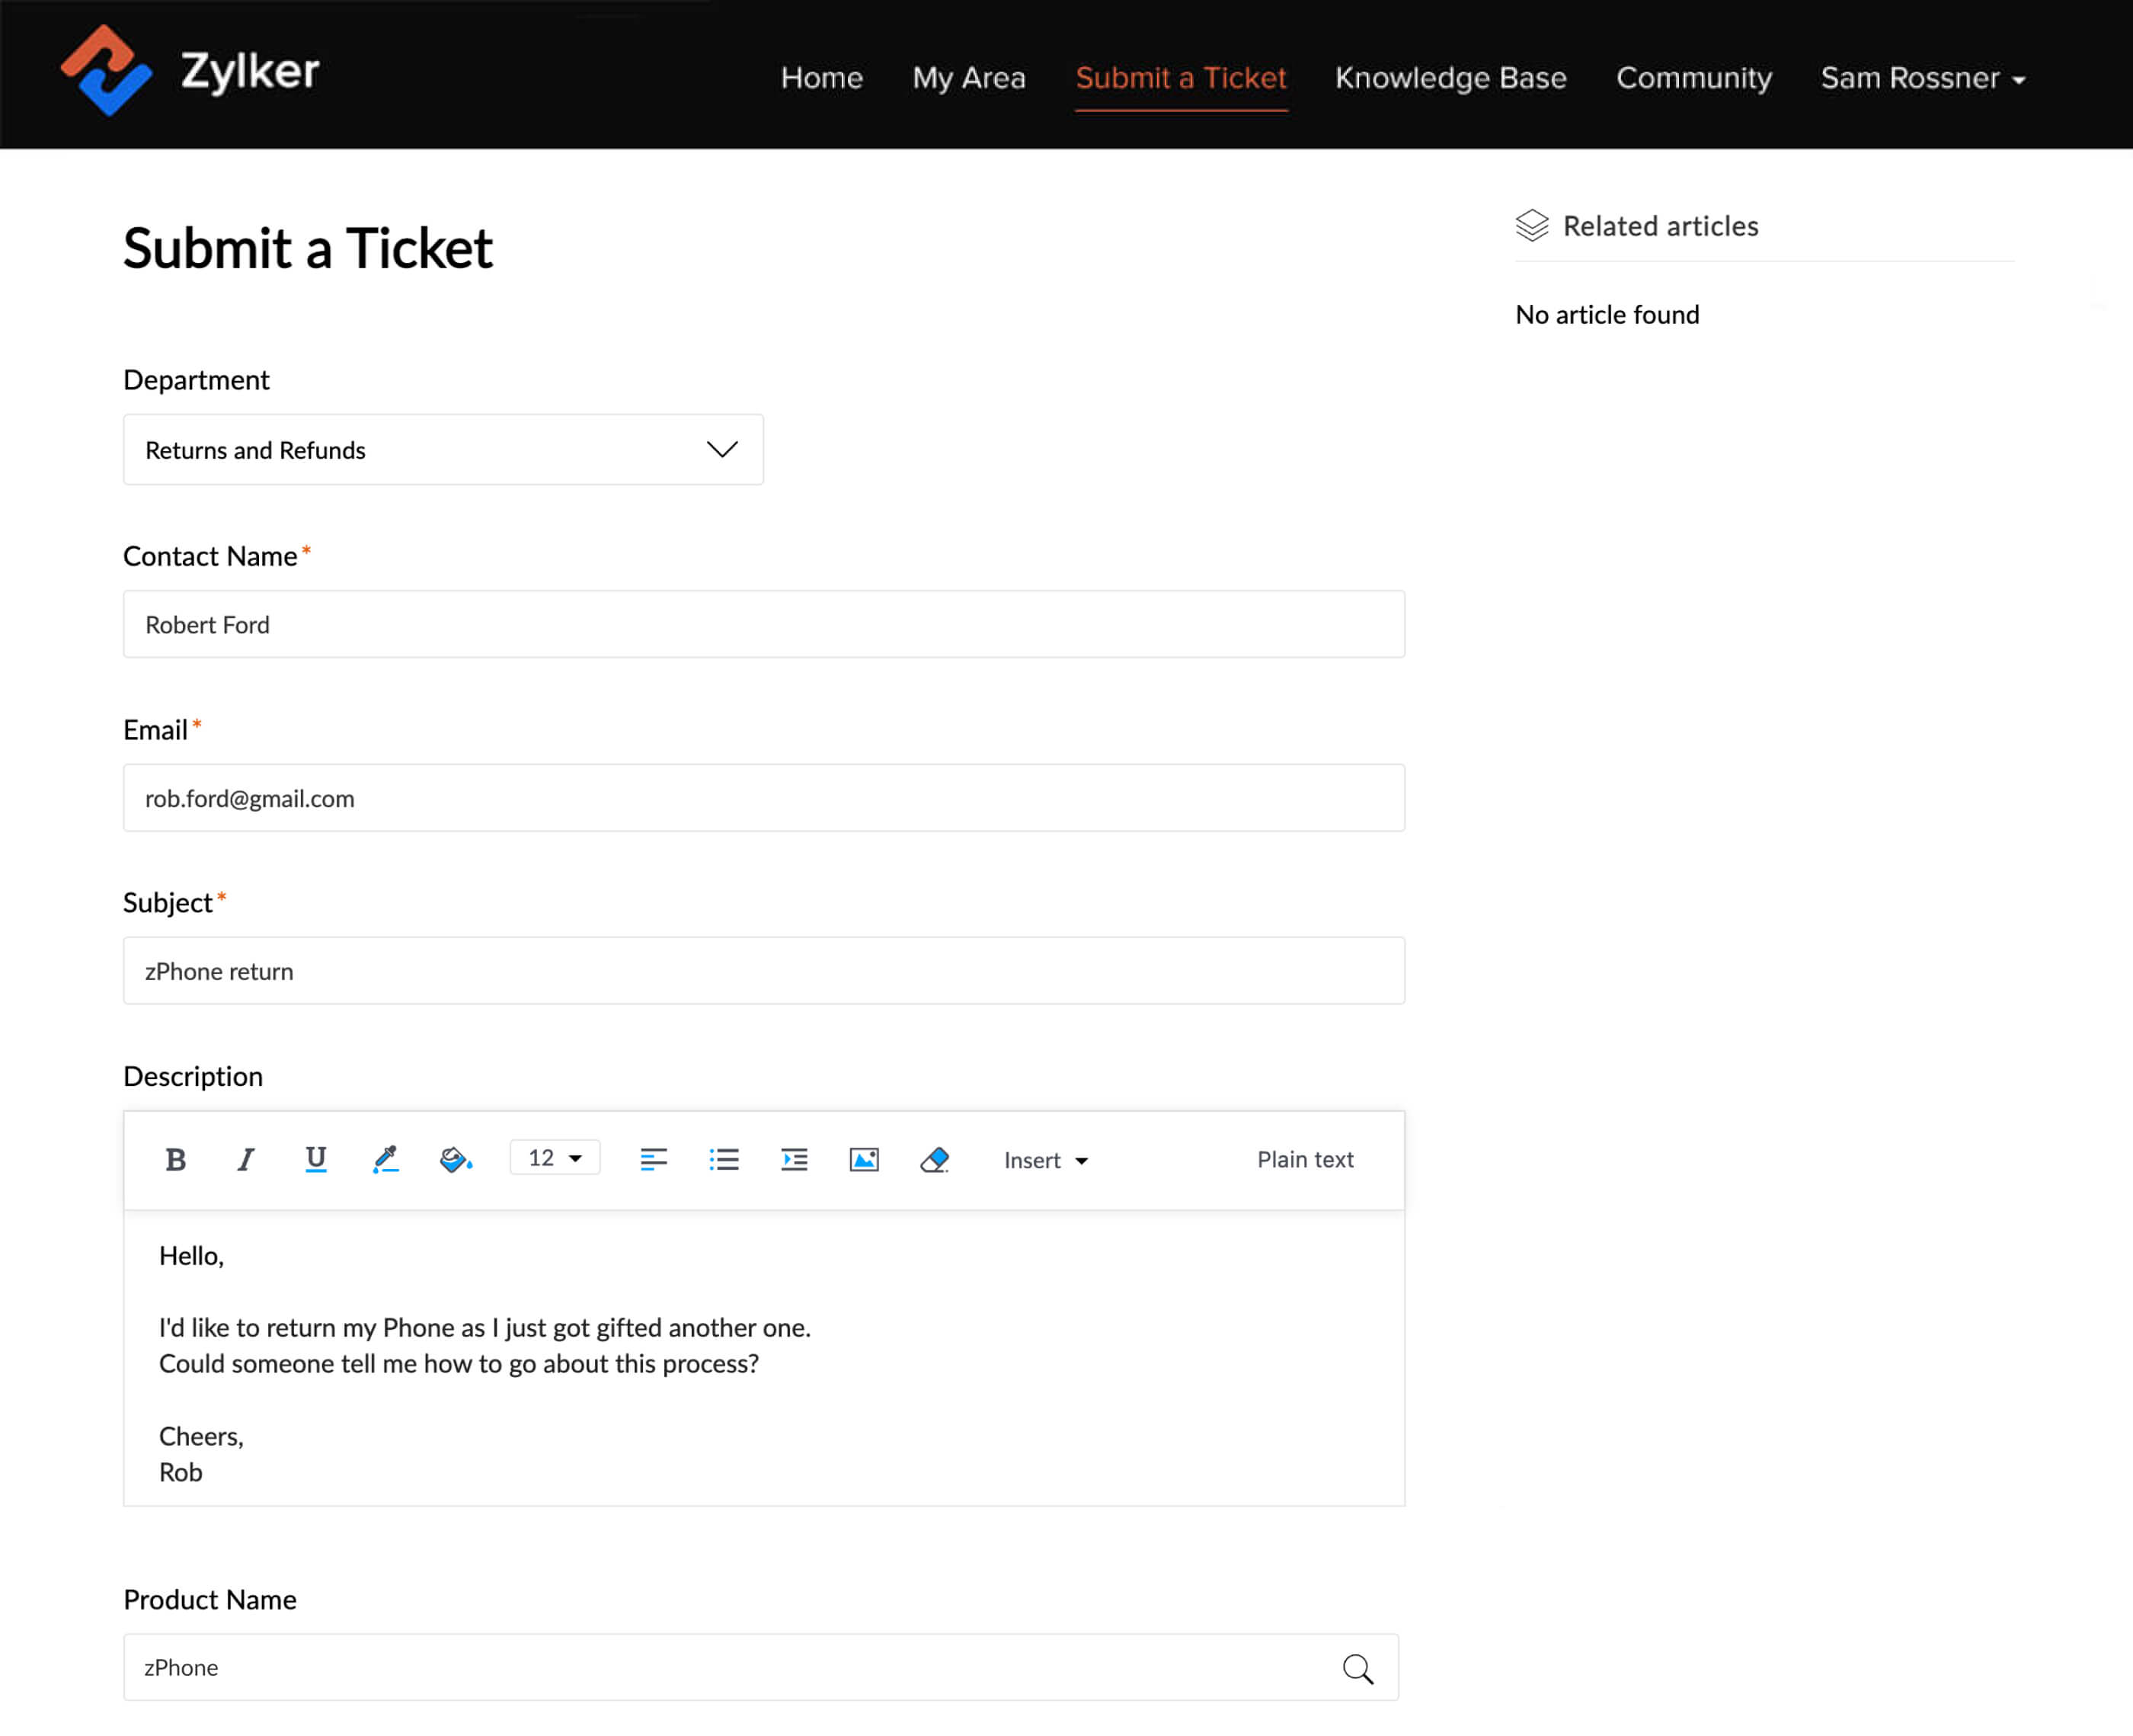Click the Community menu item

pyautogui.click(x=1692, y=78)
